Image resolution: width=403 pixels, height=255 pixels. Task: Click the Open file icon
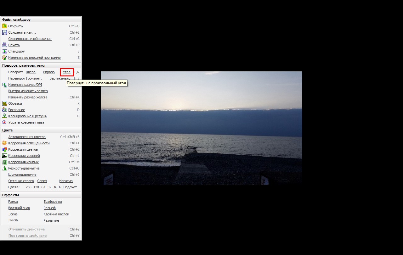click(4, 26)
